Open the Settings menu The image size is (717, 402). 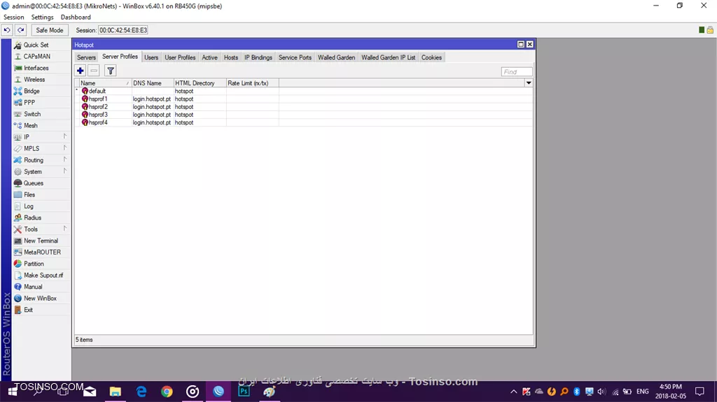coord(43,17)
